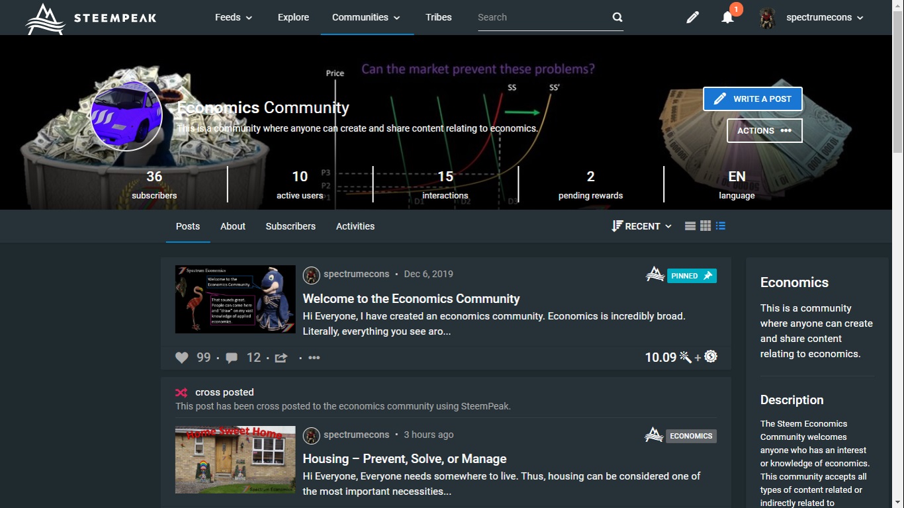The image size is (904, 508).
Task: Click the 3 hours ago timestamp
Action: 429,435
